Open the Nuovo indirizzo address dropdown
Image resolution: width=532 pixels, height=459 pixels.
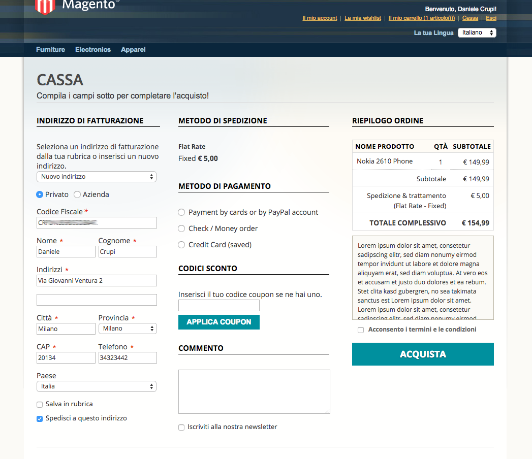[x=97, y=177]
